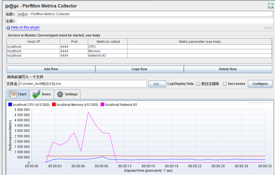Screen dimensions: 275x175
Task: Select the CPU metric cell
Action: point(108,47)
